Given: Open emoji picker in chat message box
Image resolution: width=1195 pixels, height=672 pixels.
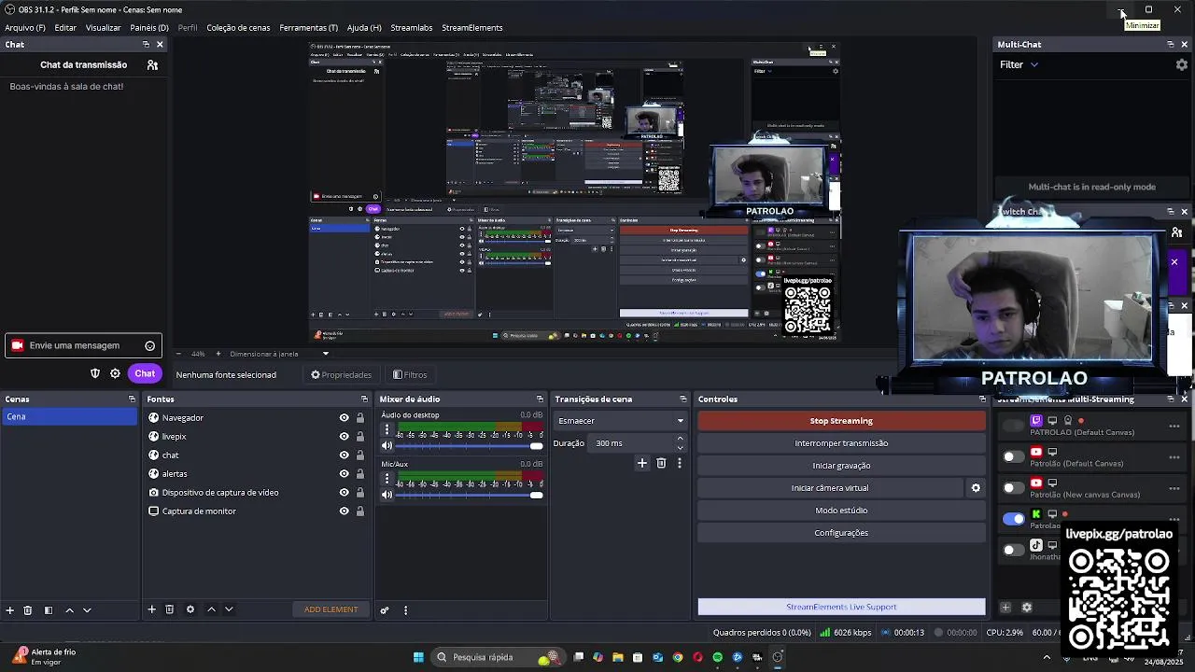Looking at the screenshot, I should 149,346.
